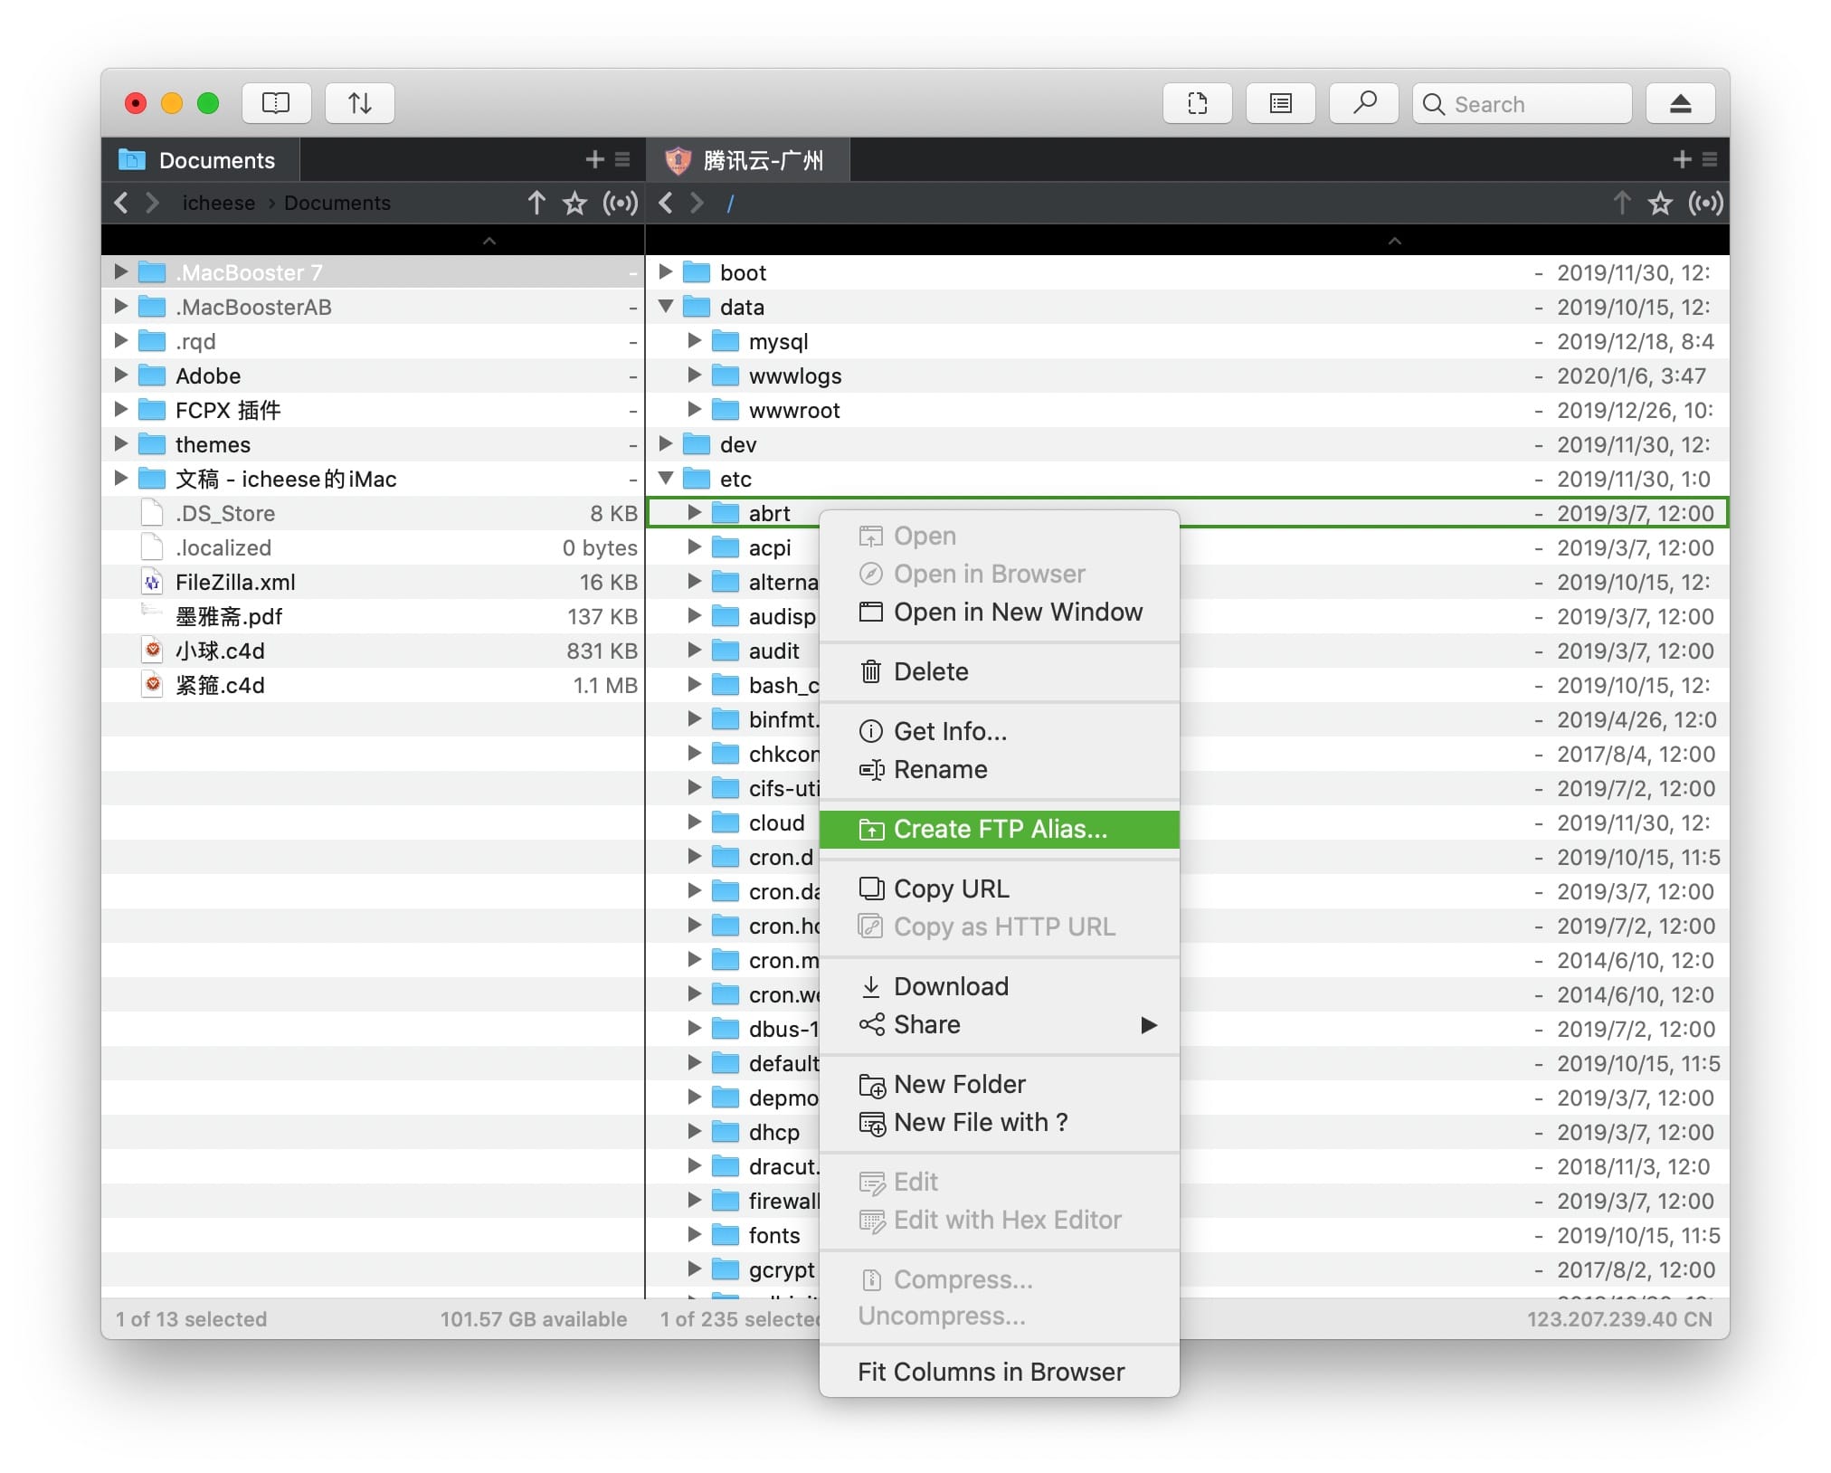Expand the boot folder
The width and height of the screenshot is (1831, 1473).
point(666,272)
